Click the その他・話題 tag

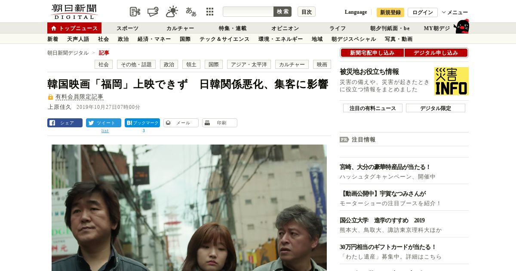coord(136,65)
